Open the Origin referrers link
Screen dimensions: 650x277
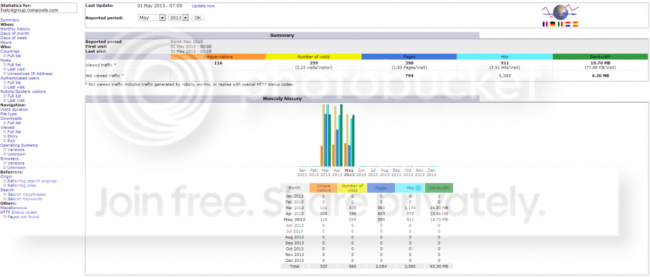click(6, 176)
